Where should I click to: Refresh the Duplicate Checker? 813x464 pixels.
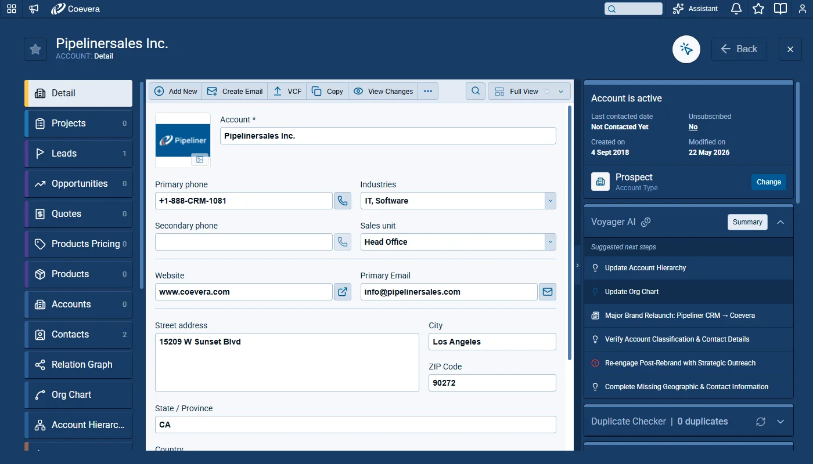761,422
